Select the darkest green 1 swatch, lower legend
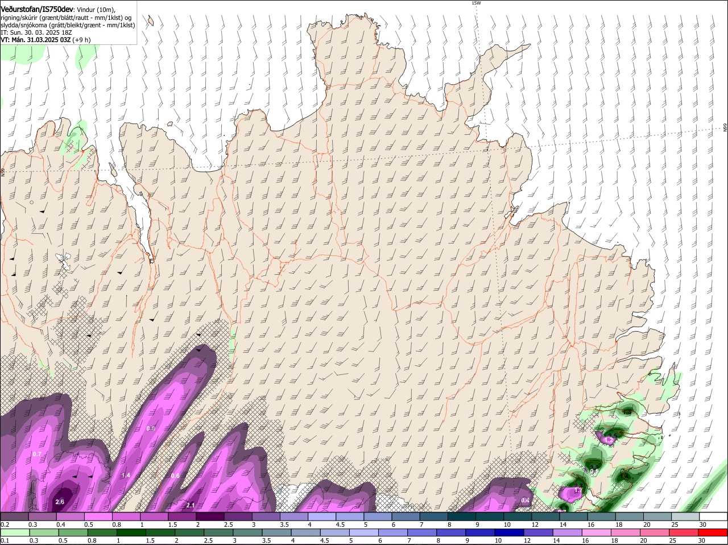This screenshot has width=728, height=545. [131, 532]
